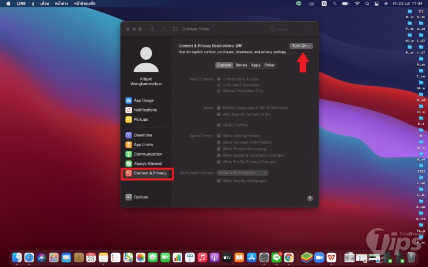Go forward with the right chevron
The image size is (428, 267).
tap(163, 29)
